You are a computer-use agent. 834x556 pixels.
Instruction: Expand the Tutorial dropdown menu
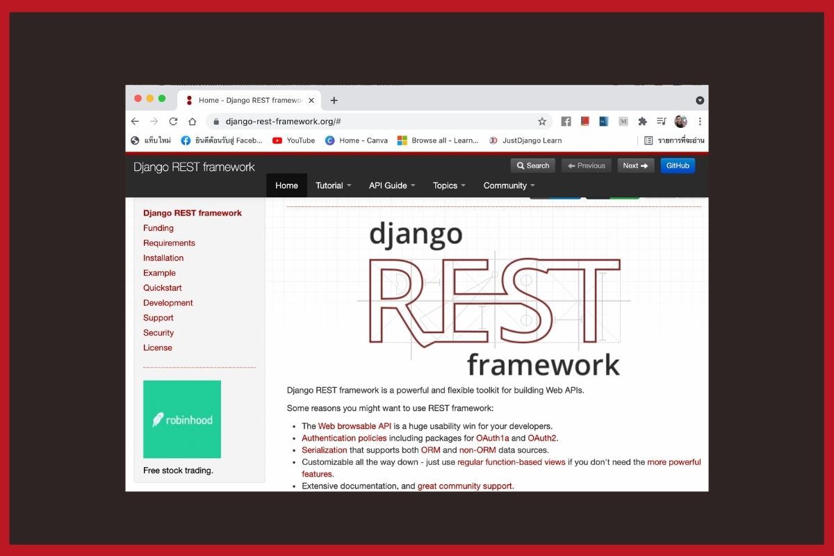pyautogui.click(x=334, y=186)
